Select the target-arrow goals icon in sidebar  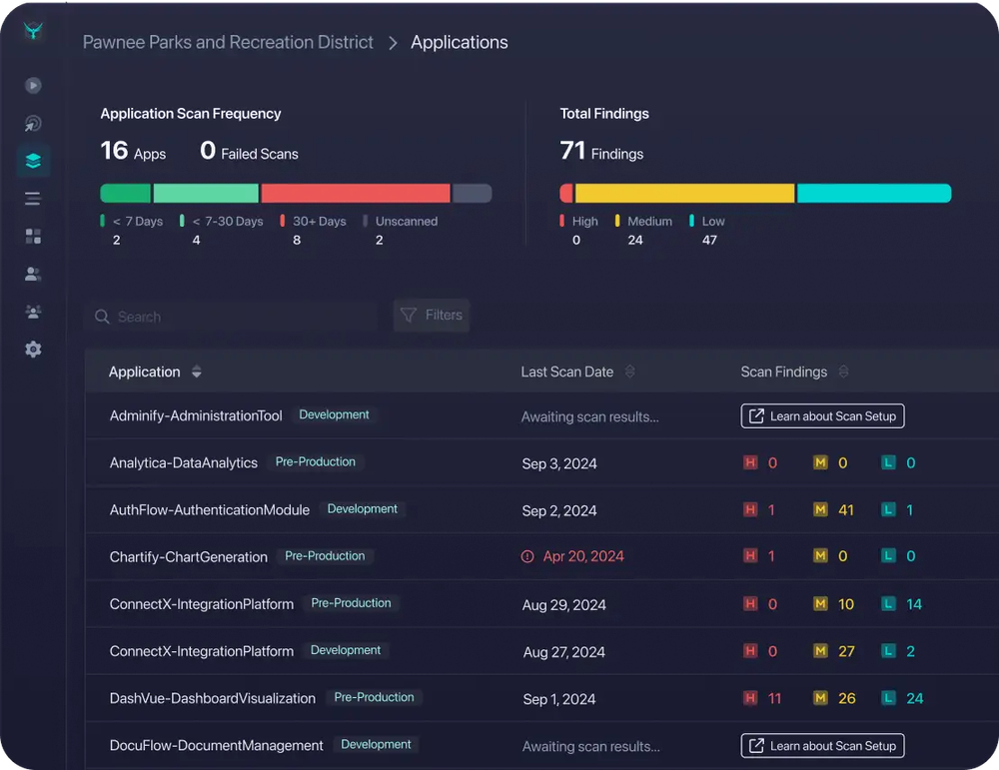[33, 123]
